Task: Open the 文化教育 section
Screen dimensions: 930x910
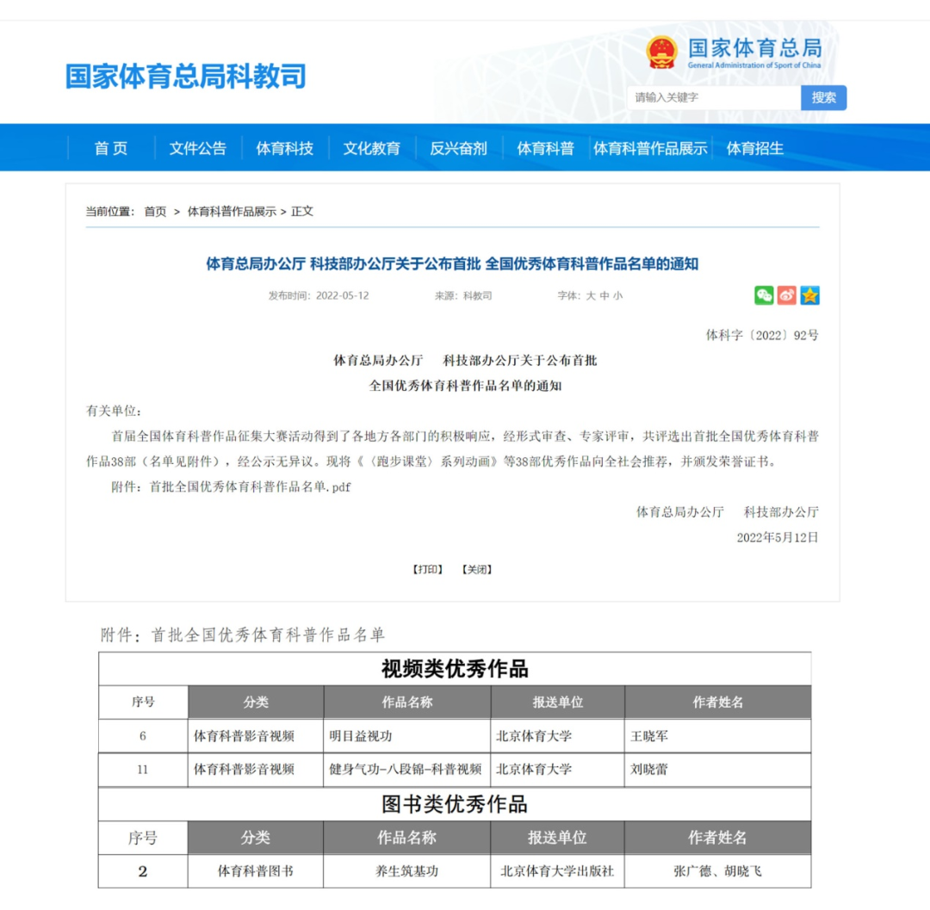Action: (x=371, y=147)
